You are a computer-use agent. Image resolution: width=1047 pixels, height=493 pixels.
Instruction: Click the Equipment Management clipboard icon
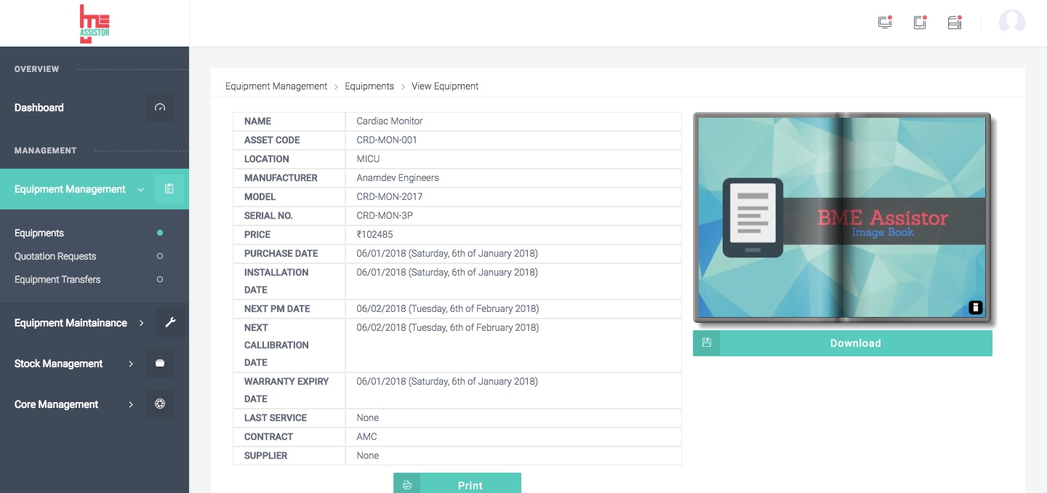point(169,189)
